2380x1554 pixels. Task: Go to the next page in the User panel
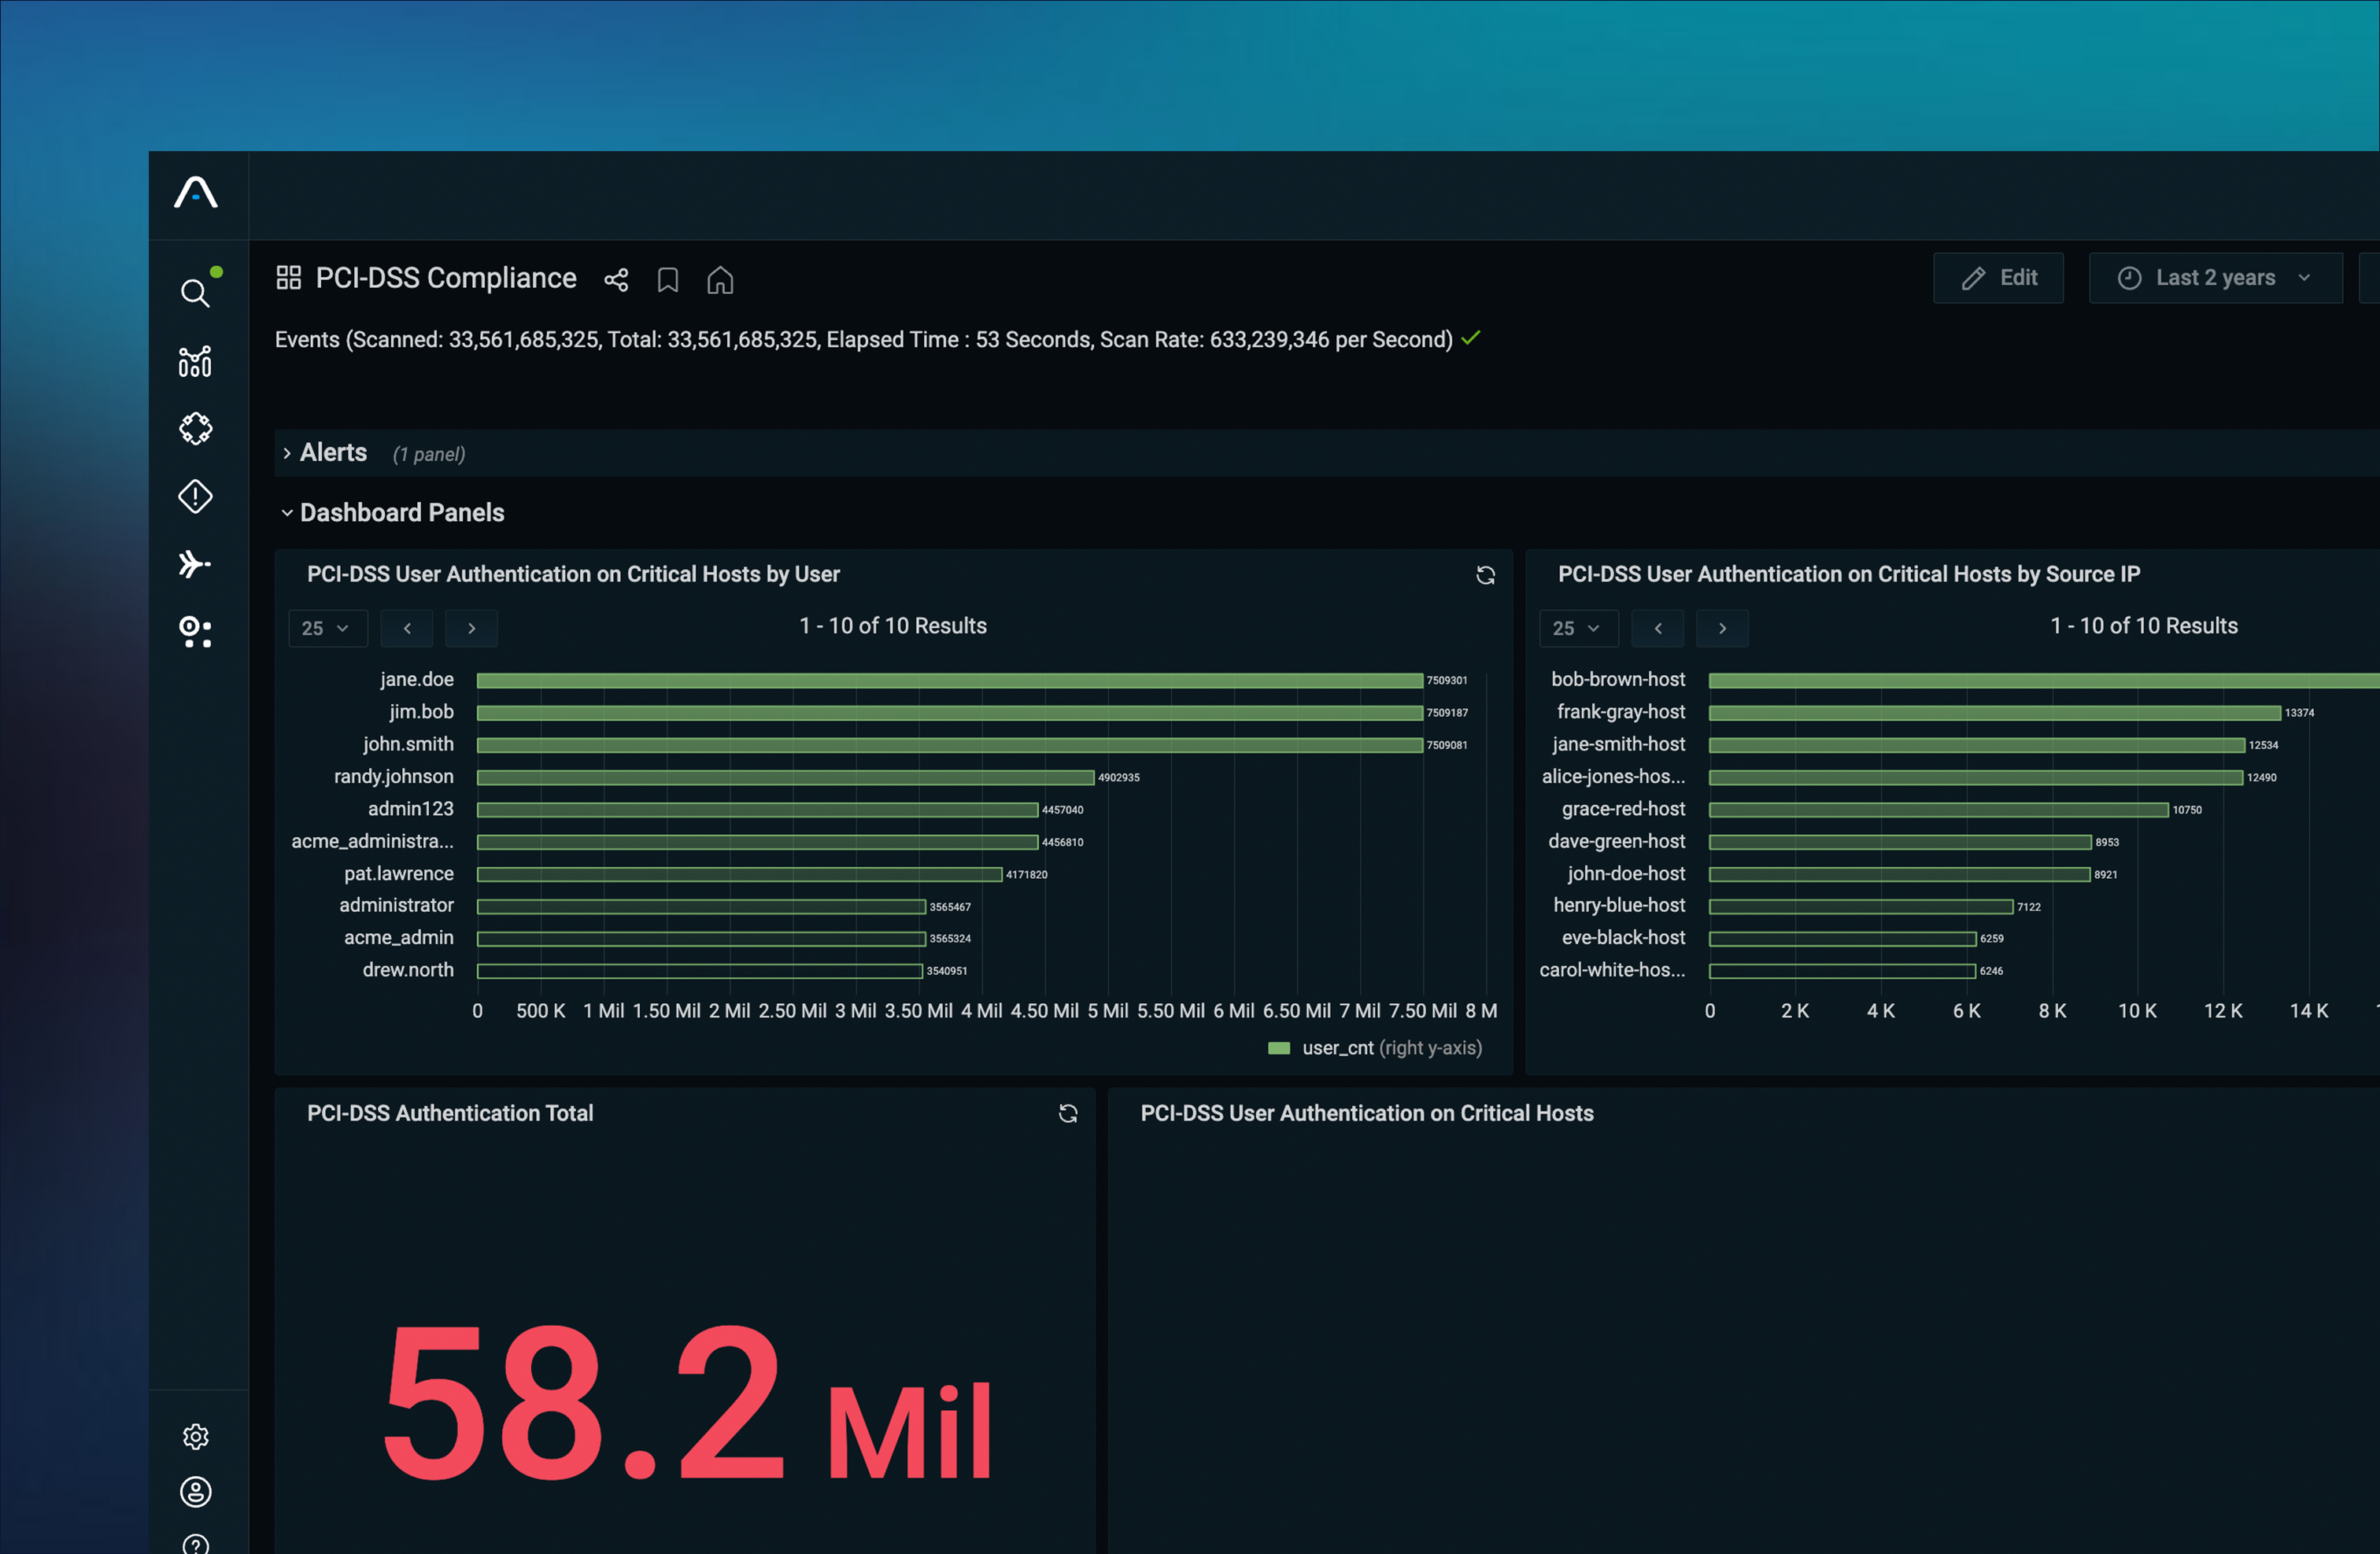coord(471,628)
